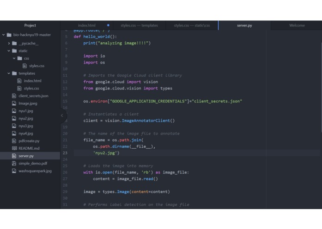
Task: Click the simple_demo.pdf PDF icon
Action: point(14,163)
